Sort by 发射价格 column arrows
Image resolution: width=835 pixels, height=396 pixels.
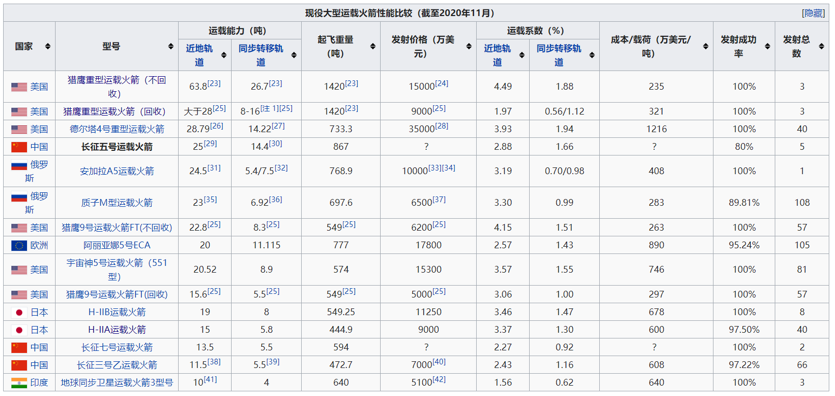pos(469,46)
